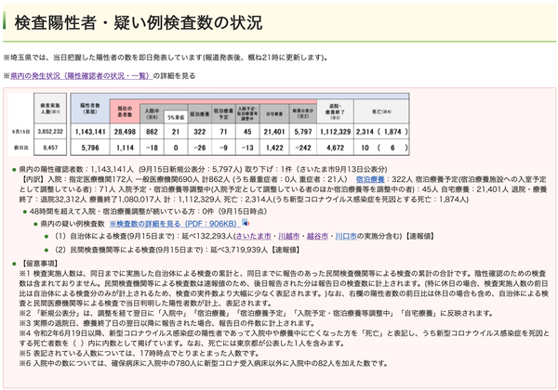
Task: Click the うち重症 header cell
Action: (x=176, y=117)
